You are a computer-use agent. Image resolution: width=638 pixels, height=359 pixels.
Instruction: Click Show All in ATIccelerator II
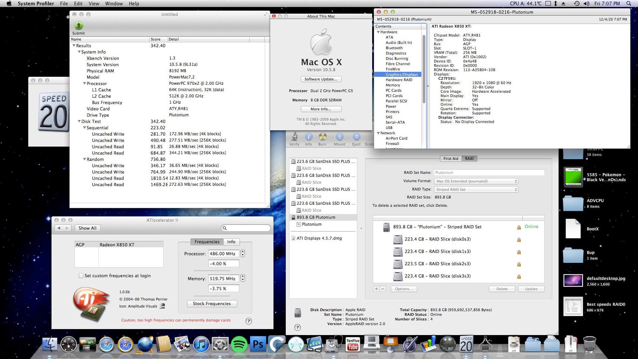(x=87, y=228)
